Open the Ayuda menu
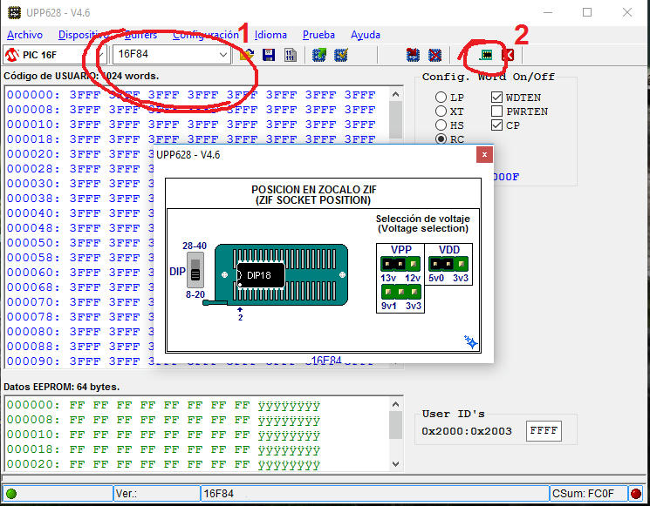Viewport: 650px width, 506px height. coord(366,35)
